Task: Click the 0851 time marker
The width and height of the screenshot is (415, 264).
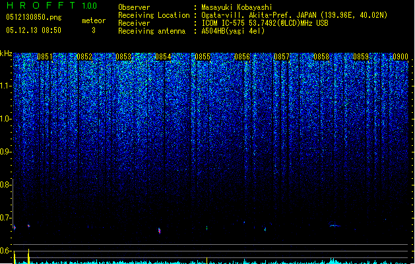Action: pyautogui.click(x=45, y=57)
